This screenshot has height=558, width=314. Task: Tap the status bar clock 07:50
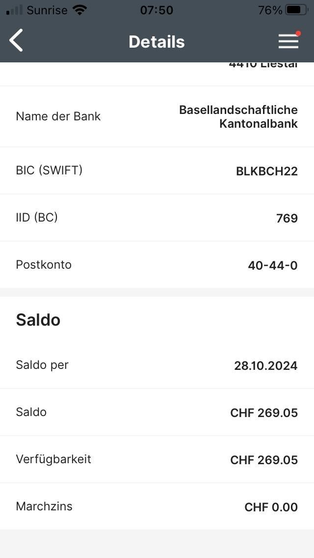(x=157, y=10)
